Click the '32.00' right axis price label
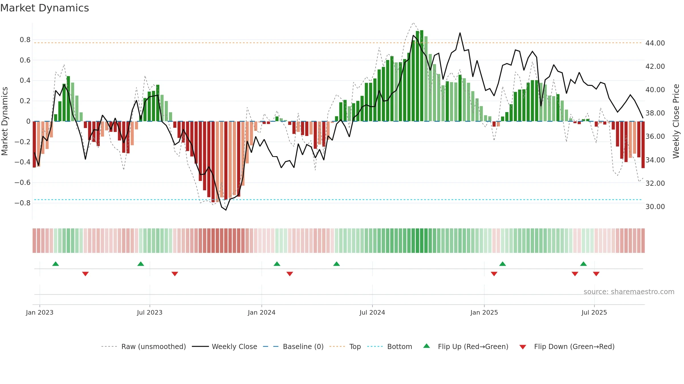 [655, 183]
